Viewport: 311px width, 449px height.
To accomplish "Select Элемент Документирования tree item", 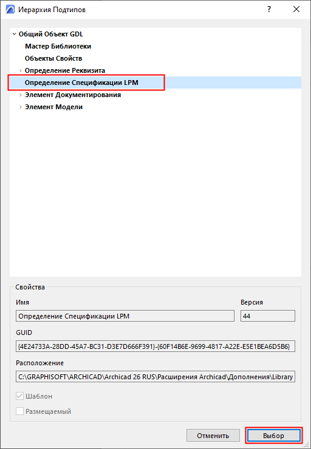I will coord(73,95).
